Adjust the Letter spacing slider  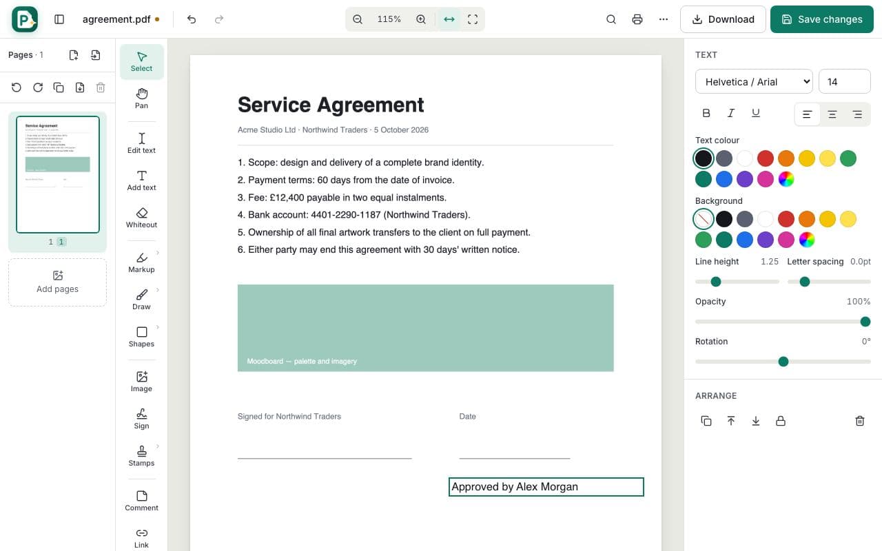coord(829,282)
